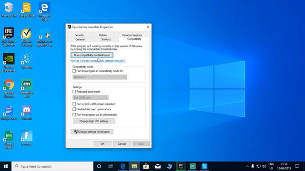Screen dimensions: 305x171
Task: Select the Windows 10 Update Assistant icon
Action: point(44,37)
